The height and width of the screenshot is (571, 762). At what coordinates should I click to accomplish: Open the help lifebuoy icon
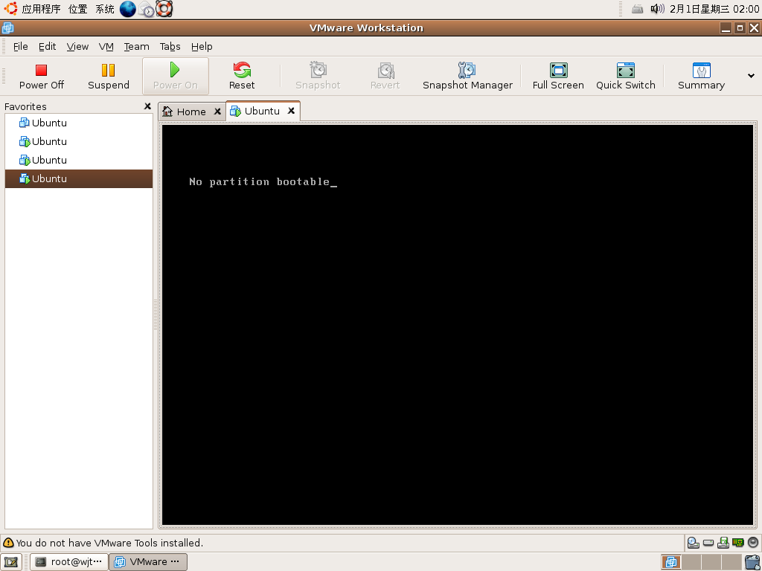click(x=164, y=9)
